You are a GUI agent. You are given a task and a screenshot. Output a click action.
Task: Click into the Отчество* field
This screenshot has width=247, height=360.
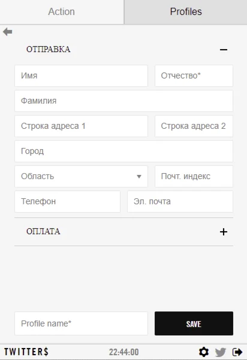click(x=194, y=75)
